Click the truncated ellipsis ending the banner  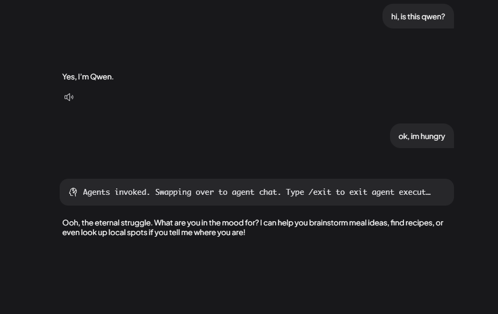429,193
